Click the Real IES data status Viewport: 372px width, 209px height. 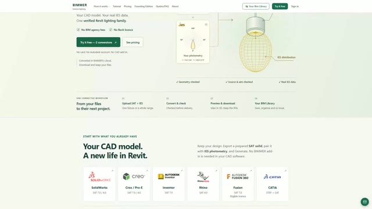coord(287,82)
